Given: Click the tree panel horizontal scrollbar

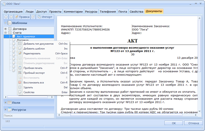Looking at the screenshot, I should point(27,97).
